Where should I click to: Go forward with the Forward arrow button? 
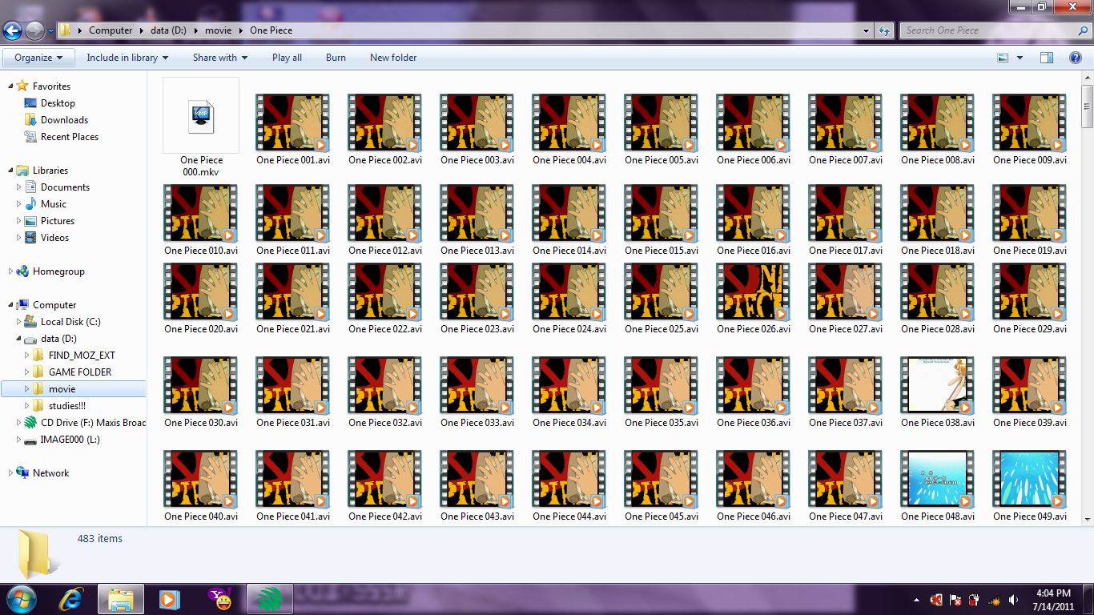click(x=35, y=31)
